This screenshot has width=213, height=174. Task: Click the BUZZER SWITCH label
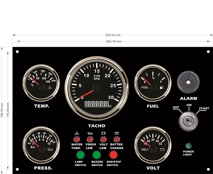(97, 163)
